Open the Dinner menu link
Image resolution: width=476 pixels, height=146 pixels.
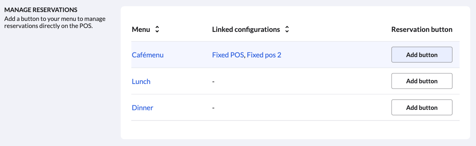(142, 108)
